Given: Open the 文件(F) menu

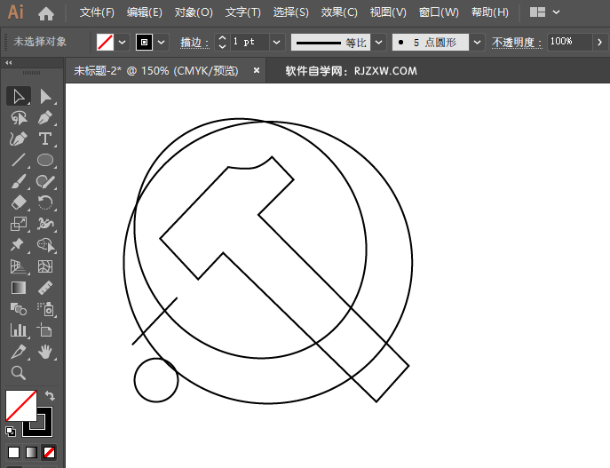Looking at the screenshot, I should tap(97, 12).
